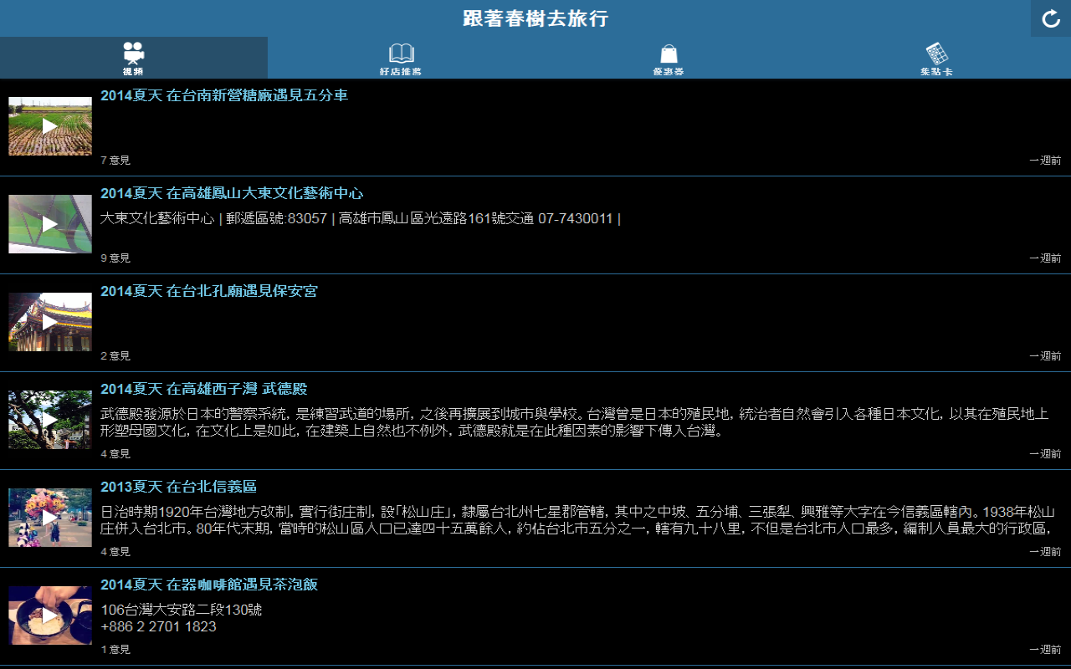Open the 高雄西子灣 武德殿 thumbnail
The image size is (1071, 669).
pos(50,420)
